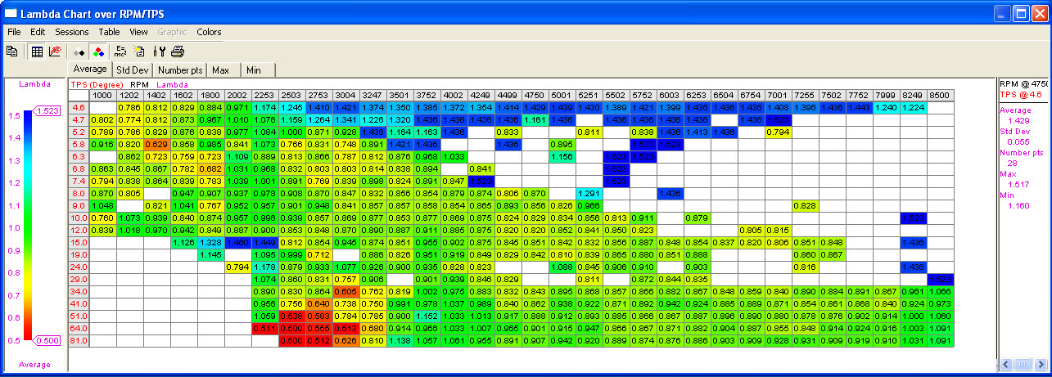Image resolution: width=1052 pixels, height=377 pixels.
Task: Open the Sessions menu
Action: (72, 32)
